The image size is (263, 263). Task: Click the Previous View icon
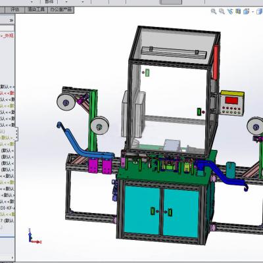[x=230, y=11]
